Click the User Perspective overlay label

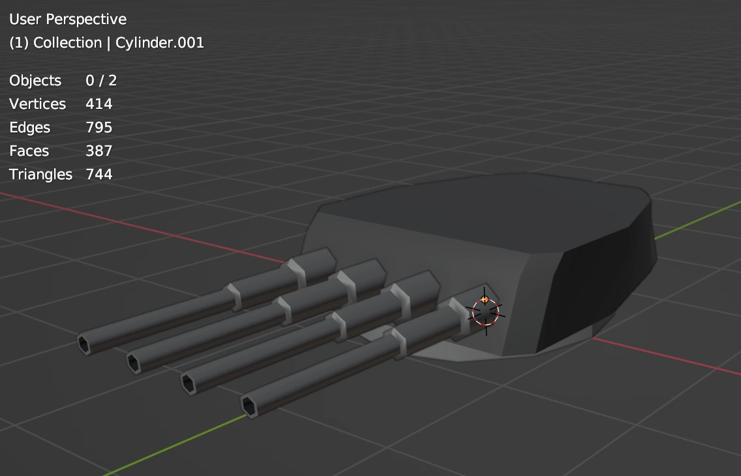[x=67, y=20]
